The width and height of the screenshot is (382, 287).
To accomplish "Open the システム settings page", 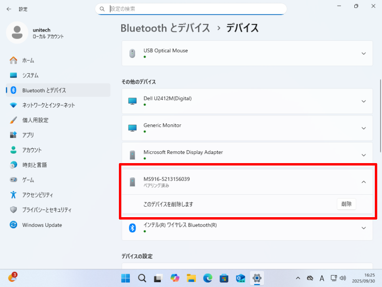I will coord(30,75).
